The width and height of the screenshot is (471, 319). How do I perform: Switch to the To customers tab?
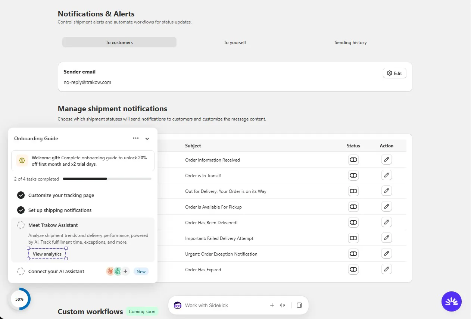pos(119,42)
